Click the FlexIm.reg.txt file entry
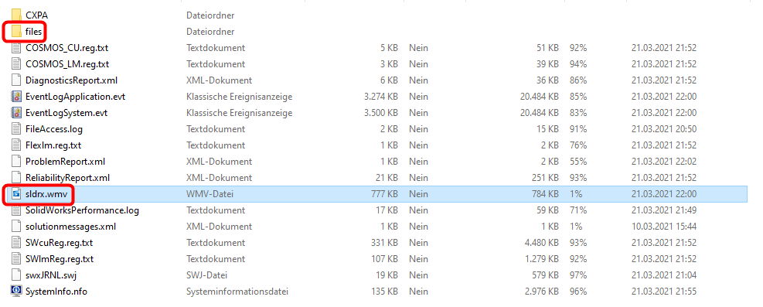 (53, 145)
